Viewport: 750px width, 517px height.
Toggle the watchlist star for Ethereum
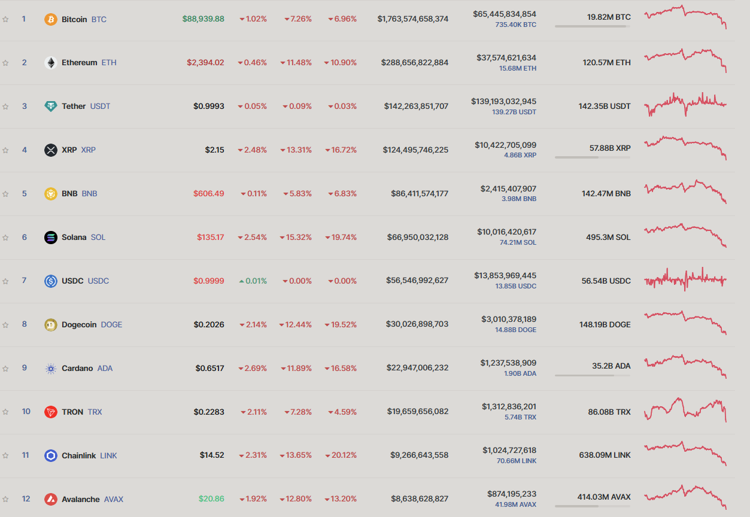[6, 62]
